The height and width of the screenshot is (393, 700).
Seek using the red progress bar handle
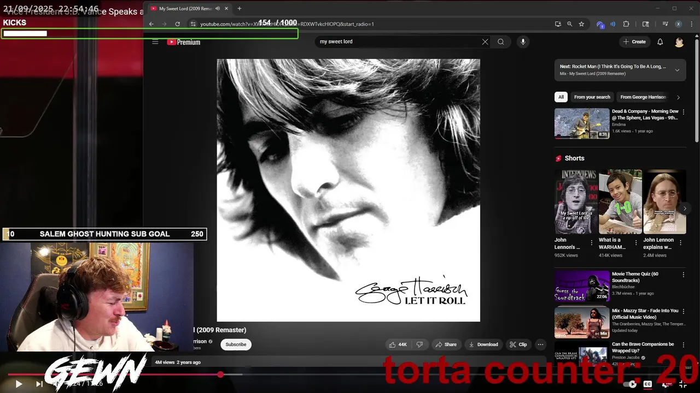[x=220, y=374]
